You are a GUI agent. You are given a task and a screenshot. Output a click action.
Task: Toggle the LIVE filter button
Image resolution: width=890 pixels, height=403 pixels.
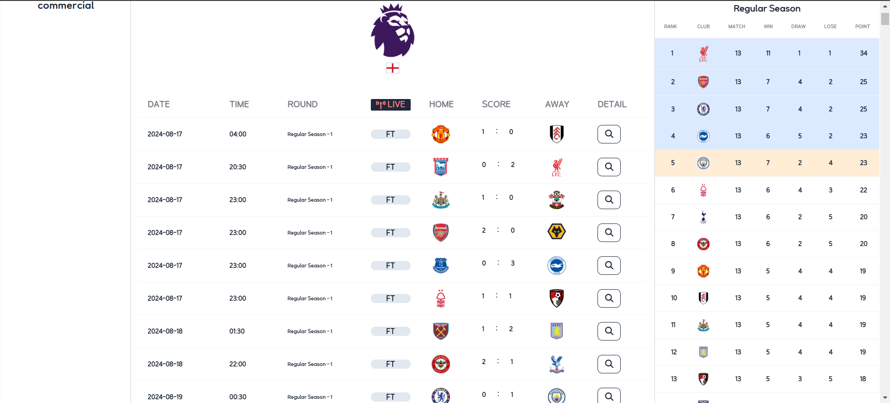pos(391,105)
